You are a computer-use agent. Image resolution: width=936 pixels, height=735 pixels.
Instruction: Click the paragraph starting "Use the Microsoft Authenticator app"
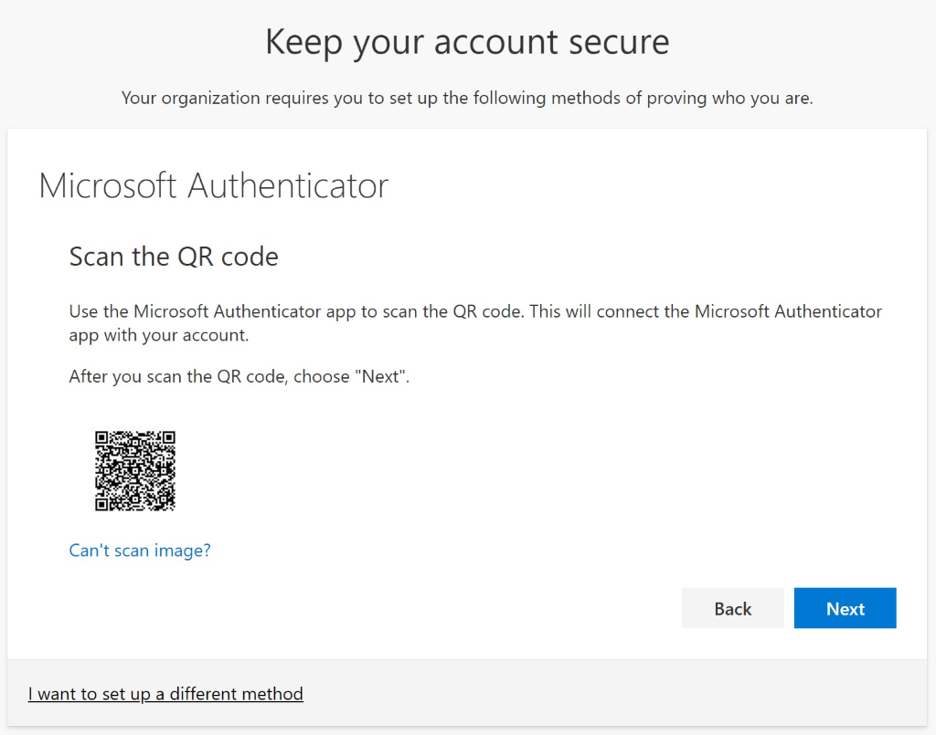point(475,311)
